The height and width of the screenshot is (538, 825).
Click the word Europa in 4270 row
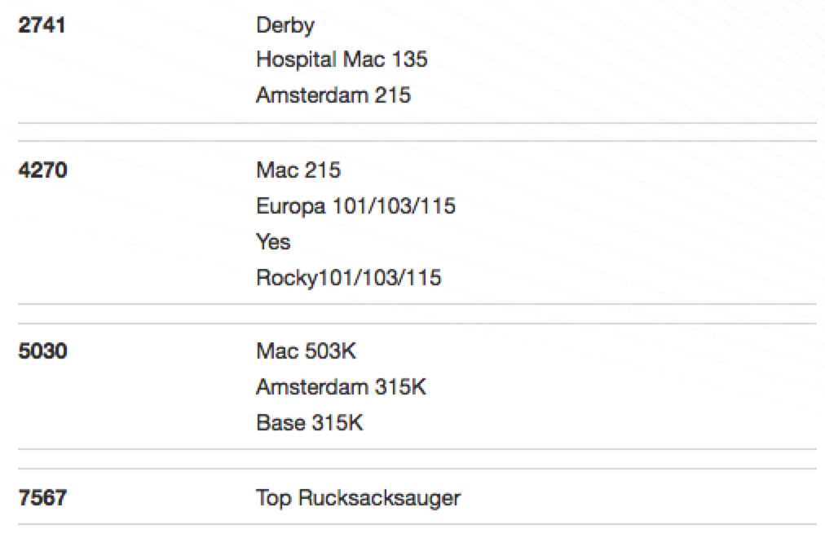tap(290, 207)
